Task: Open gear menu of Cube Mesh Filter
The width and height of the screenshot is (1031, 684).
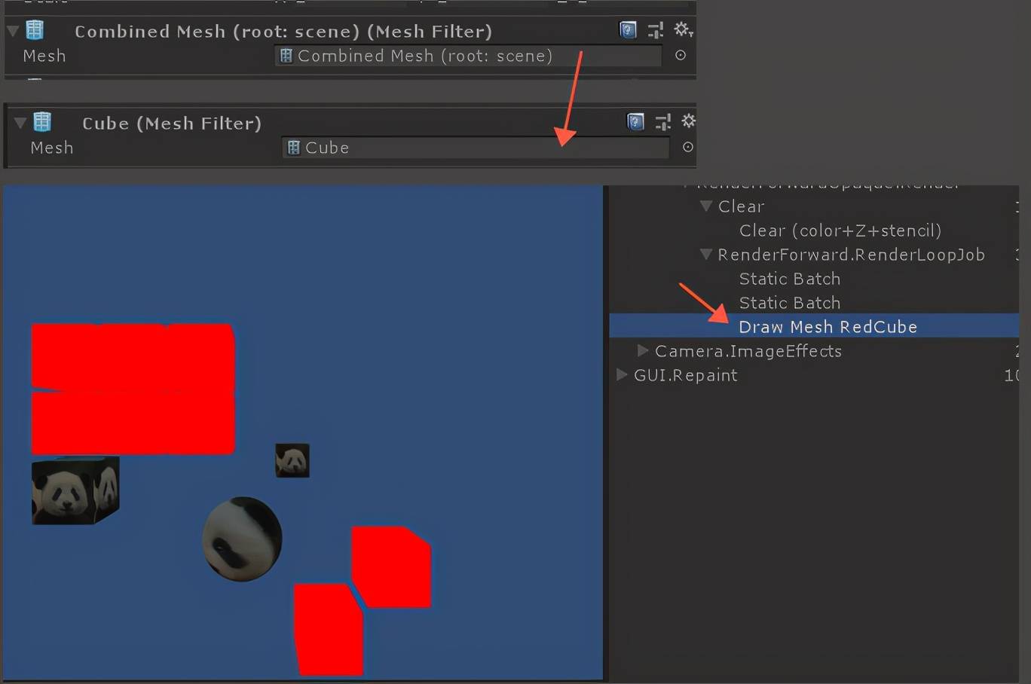Action: coord(688,121)
